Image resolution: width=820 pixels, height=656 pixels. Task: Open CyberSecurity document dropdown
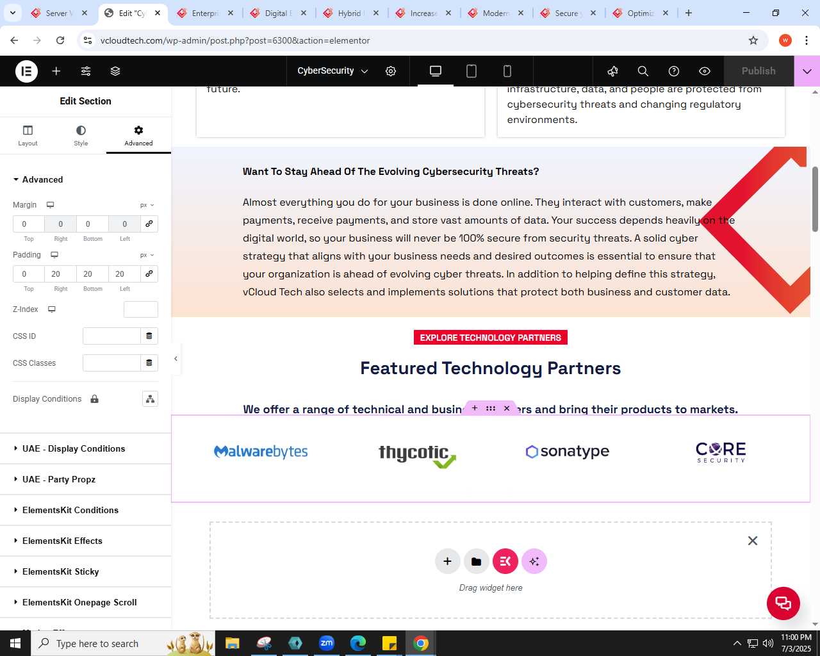coord(332,71)
